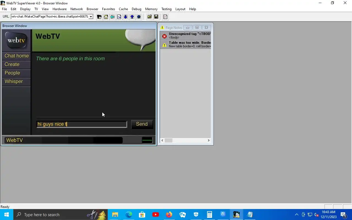Click the blue up arrow toolbar icon
Viewport: 352px width, 220px height.
pos(132,17)
